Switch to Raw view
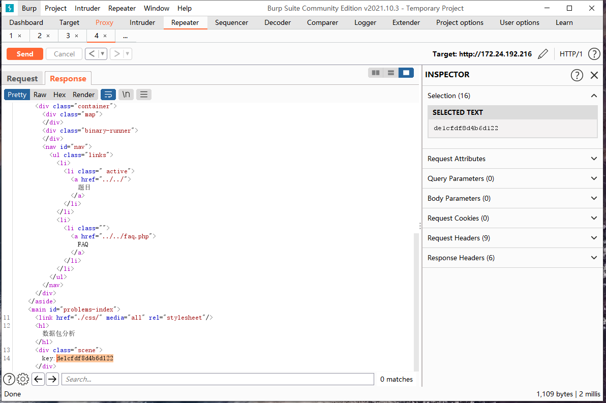Image resolution: width=606 pixels, height=403 pixels. tap(40, 95)
